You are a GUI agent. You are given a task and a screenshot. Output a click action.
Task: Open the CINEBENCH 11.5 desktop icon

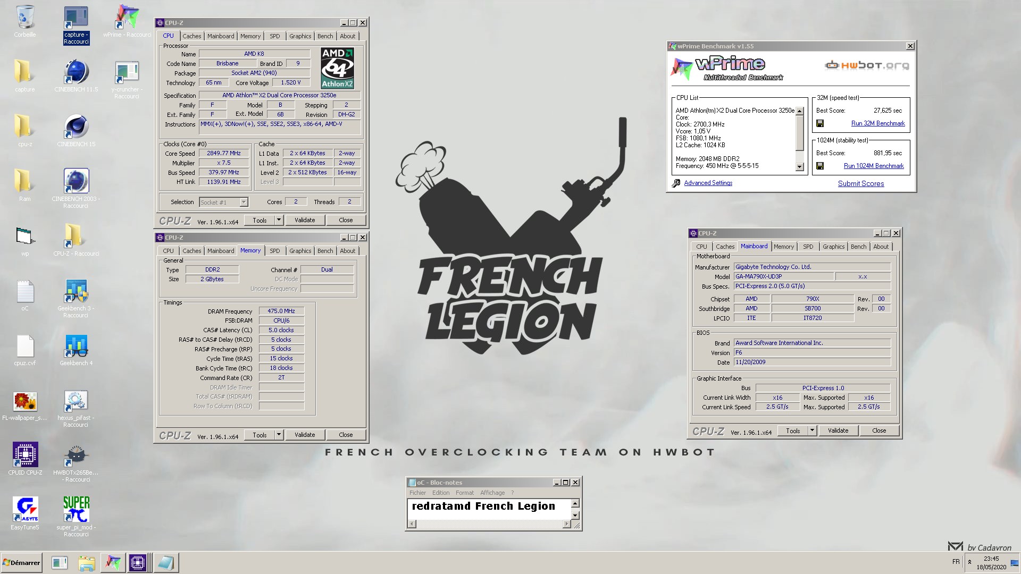[x=76, y=77]
